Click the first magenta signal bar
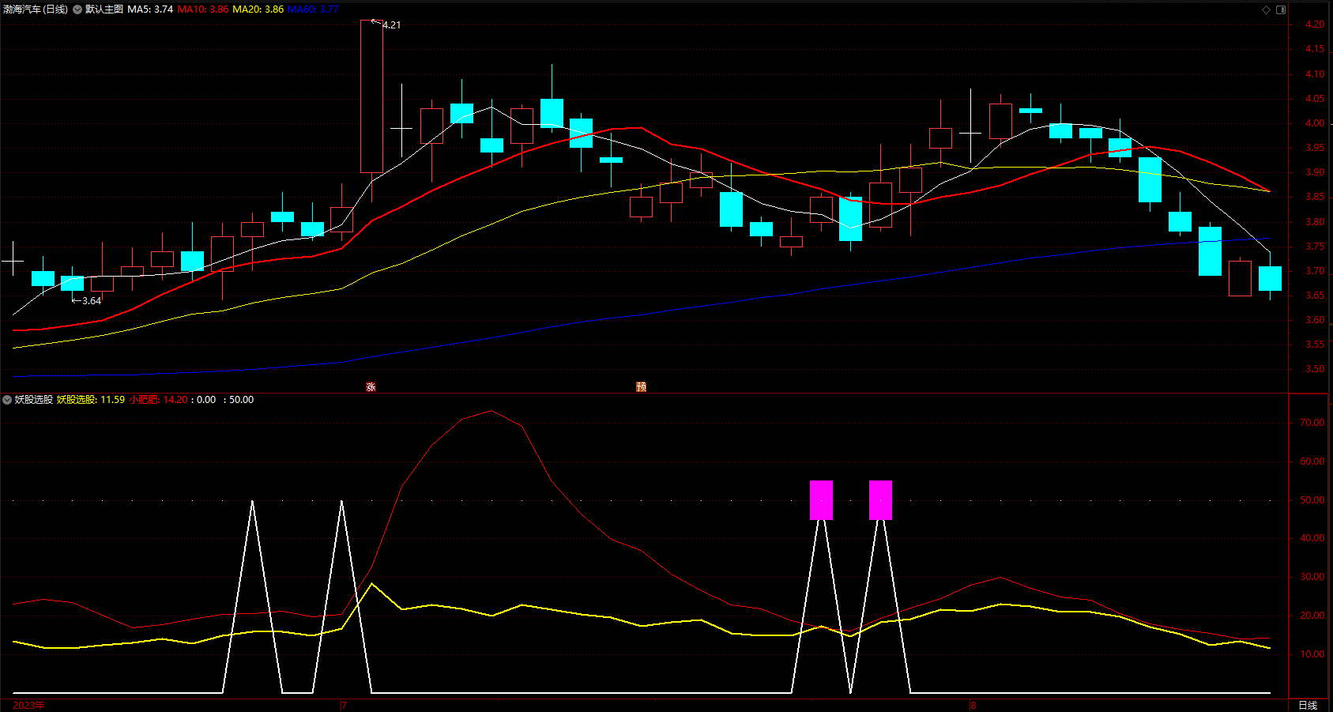 (x=822, y=500)
